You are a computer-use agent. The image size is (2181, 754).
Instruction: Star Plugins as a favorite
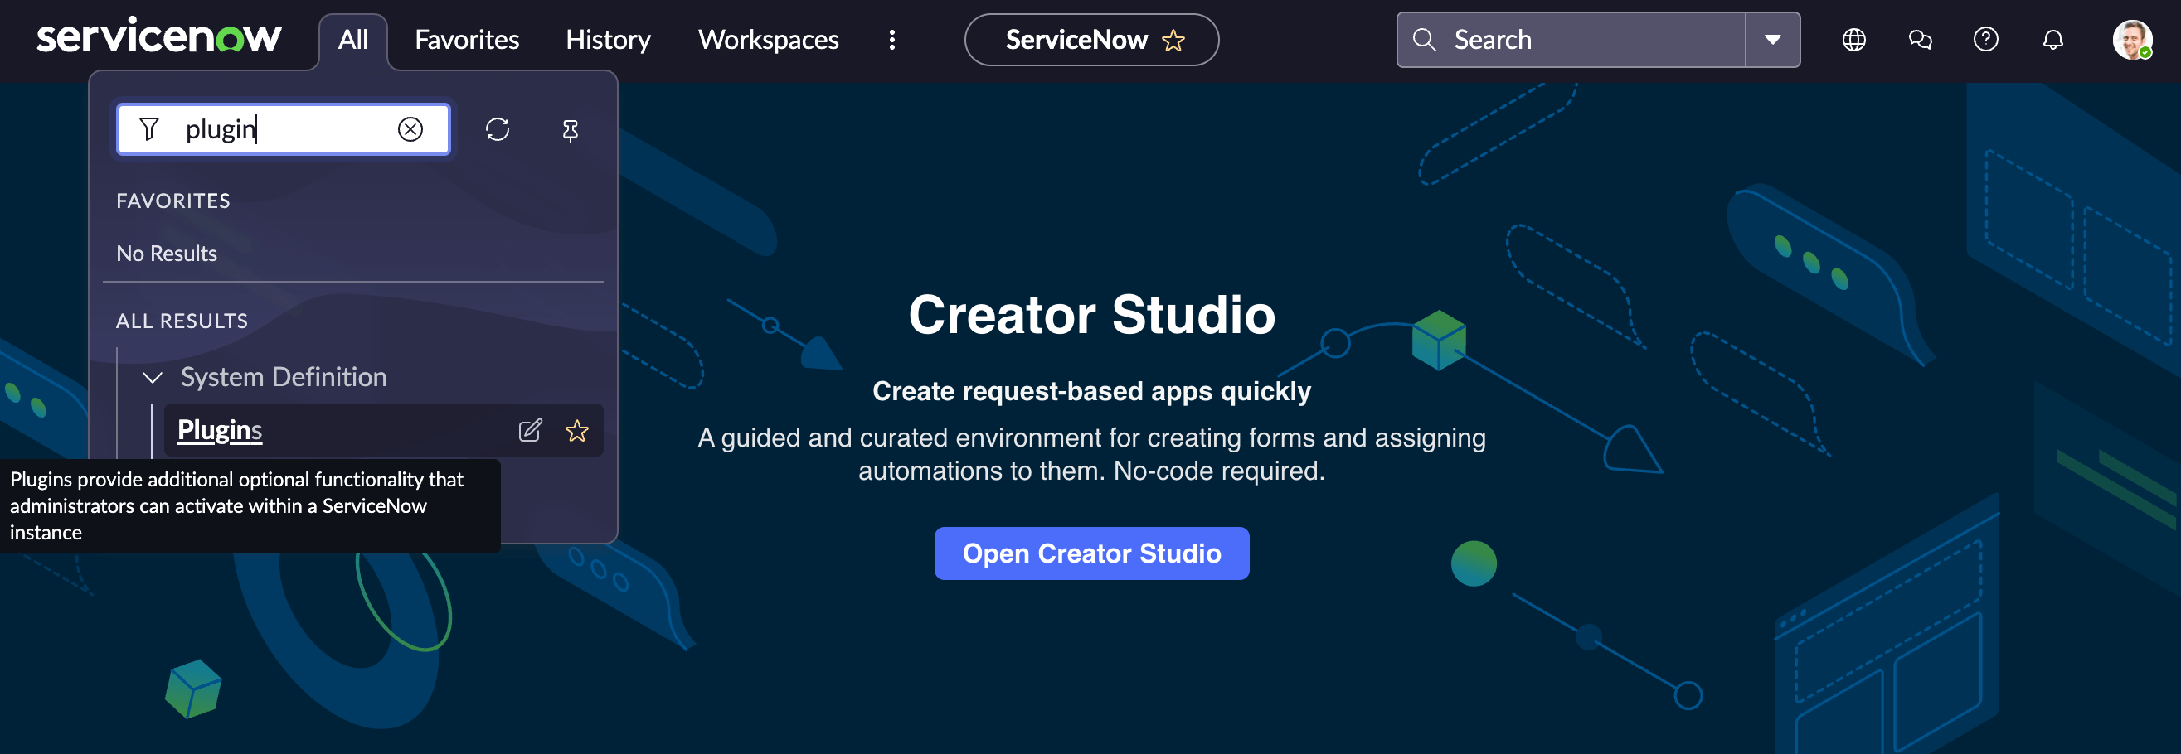[x=576, y=431]
